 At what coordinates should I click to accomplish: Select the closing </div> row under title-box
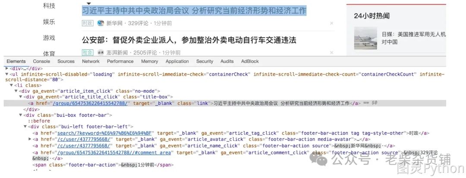[x=31, y=109]
